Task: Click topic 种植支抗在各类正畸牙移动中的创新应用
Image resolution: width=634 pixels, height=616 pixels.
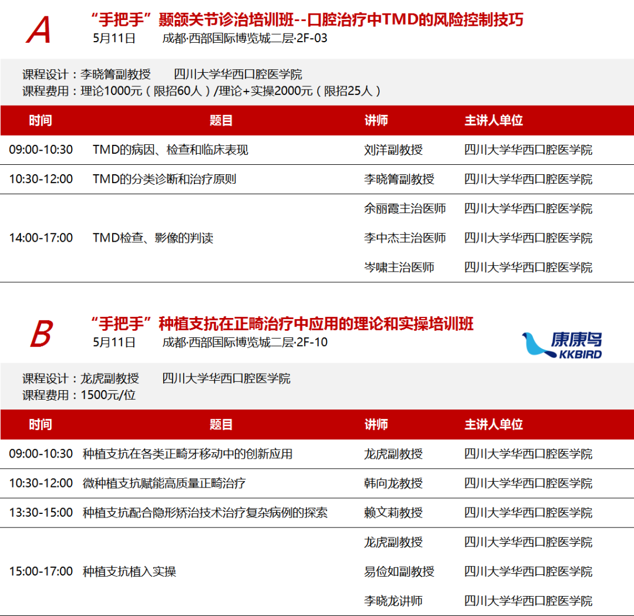Action: tap(188, 454)
